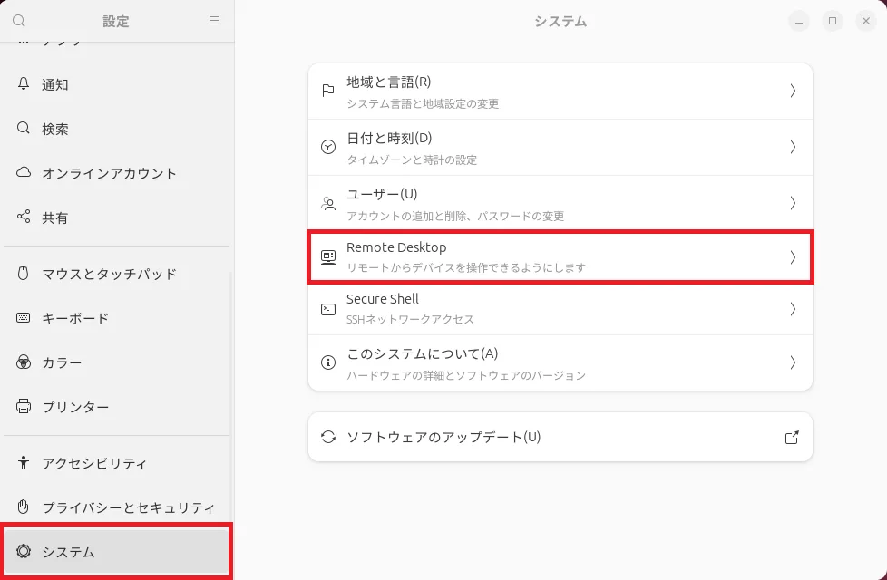Viewport: 887px width, 580px height.
Task: Expand the このシステムについて row chevron
Action: [792, 362]
